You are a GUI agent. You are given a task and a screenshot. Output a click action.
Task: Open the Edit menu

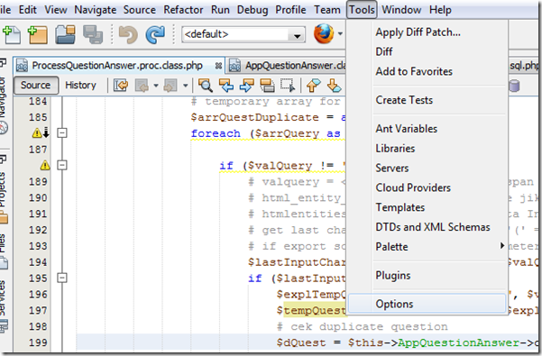(x=28, y=10)
